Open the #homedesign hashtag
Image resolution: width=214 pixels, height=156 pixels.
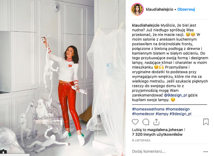(x=178, y=109)
